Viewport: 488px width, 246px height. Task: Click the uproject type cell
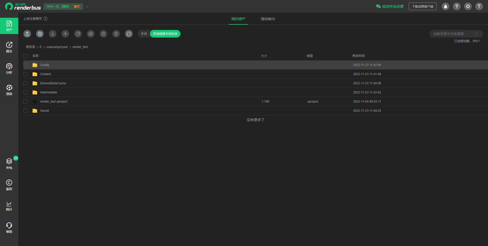tap(313, 102)
